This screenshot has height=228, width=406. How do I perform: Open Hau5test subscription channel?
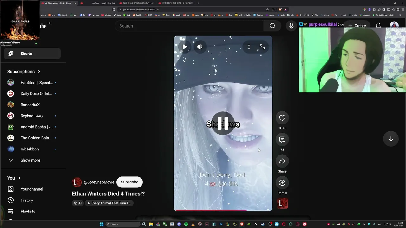[x=32, y=83]
